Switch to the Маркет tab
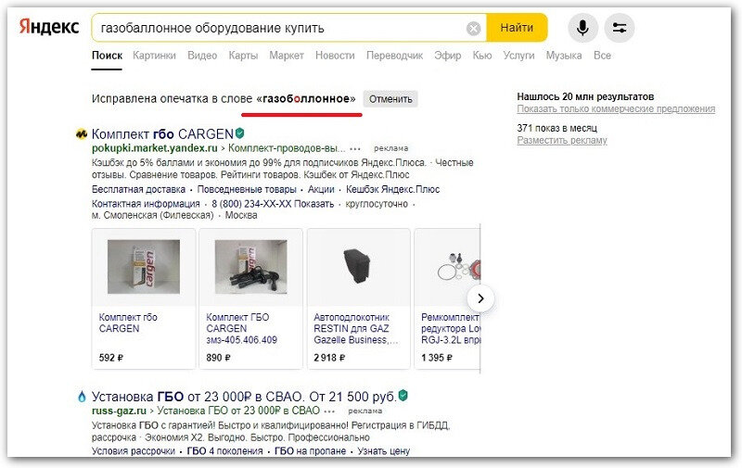742x468 pixels. (287, 56)
